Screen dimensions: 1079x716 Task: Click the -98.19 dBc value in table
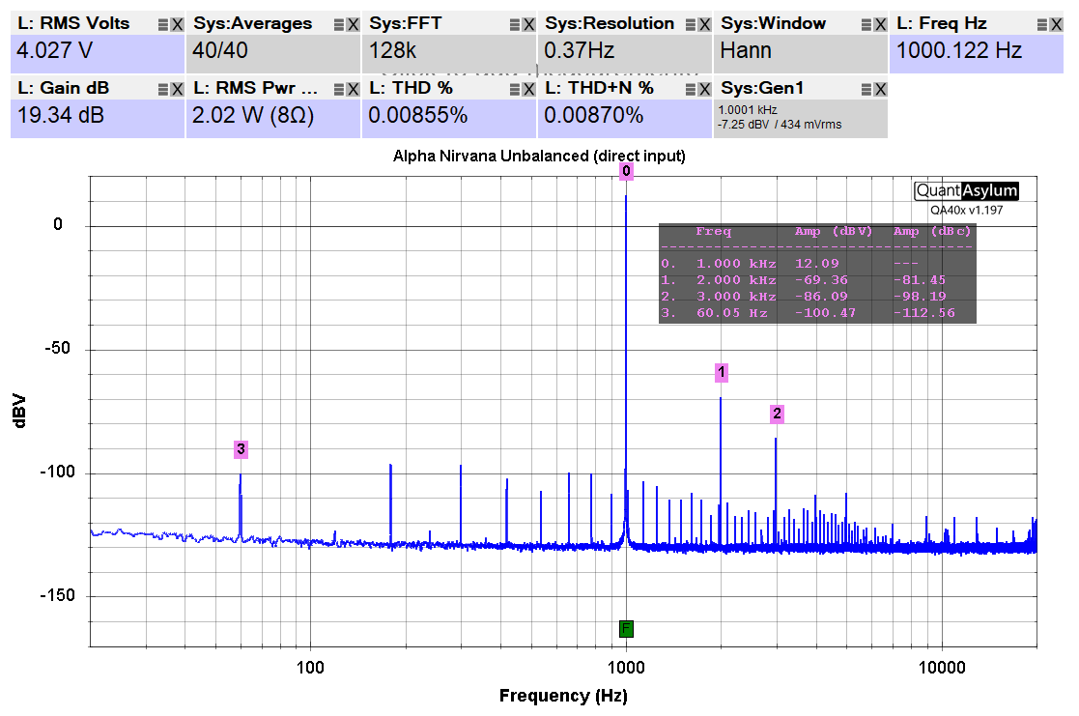[x=920, y=297]
